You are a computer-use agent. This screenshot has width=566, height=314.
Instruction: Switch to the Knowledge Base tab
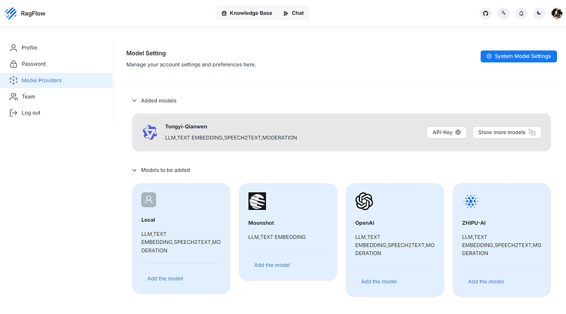coord(247,13)
